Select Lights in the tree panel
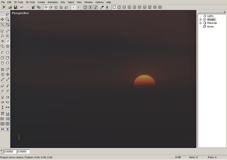This screenshot has width=227, height=160. (210, 16)
